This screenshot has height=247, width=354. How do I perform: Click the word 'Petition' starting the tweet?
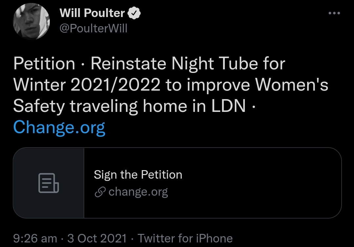point(44,64)
